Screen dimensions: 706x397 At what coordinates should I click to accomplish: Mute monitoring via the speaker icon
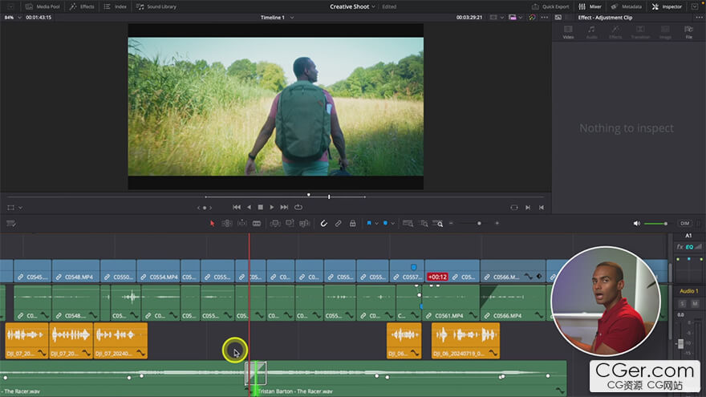point(637,223)
